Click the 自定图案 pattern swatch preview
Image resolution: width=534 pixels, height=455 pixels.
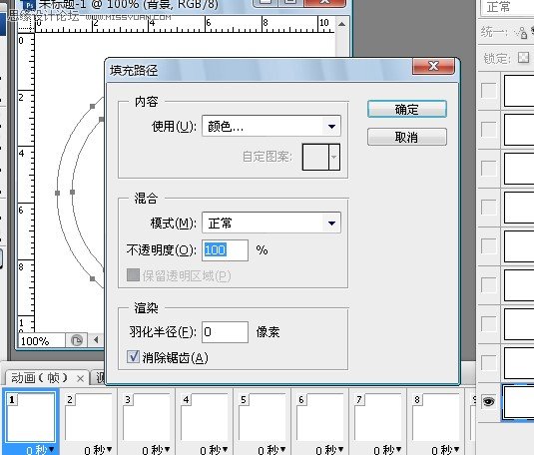pos(315,157)
